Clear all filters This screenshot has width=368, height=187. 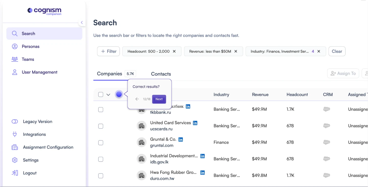click(337, 51)
